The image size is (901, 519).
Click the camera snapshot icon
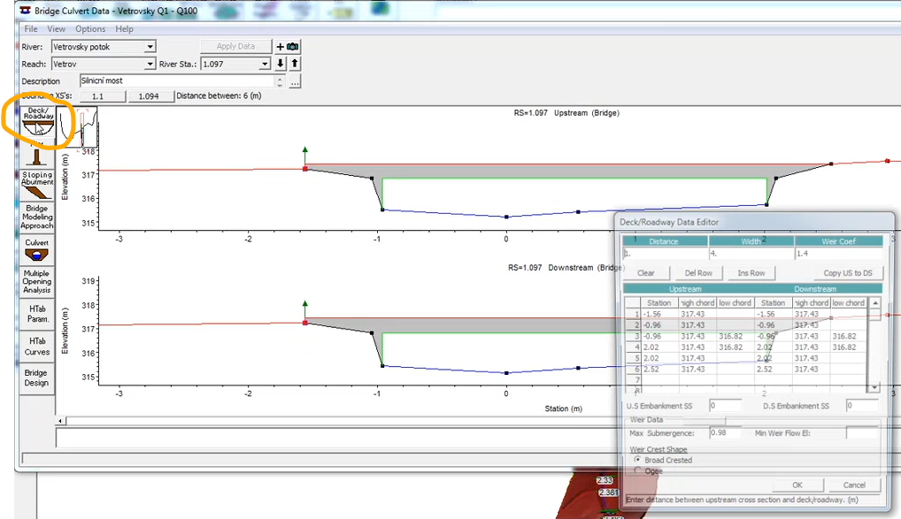click(293, 47)
